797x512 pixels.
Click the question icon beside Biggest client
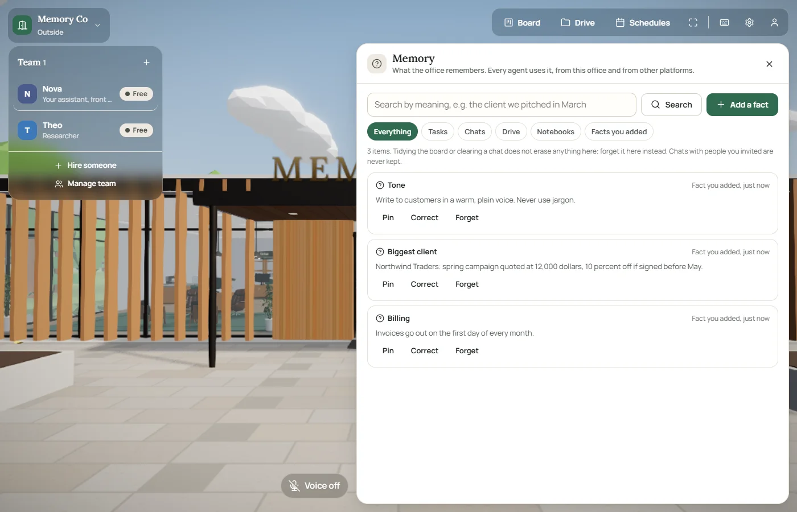[380, 252]
